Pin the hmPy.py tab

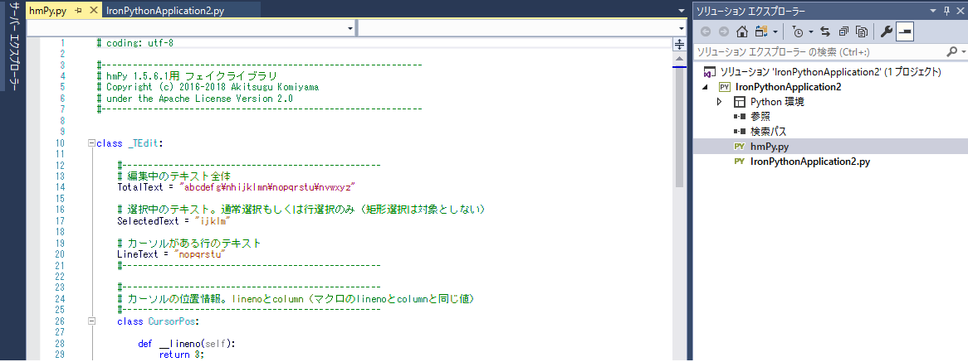pyautogui.click(x=77, y=11)
